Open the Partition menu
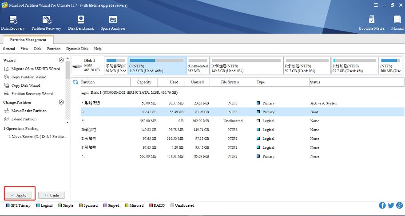405x216 pixels. click(x=54, y=49)
